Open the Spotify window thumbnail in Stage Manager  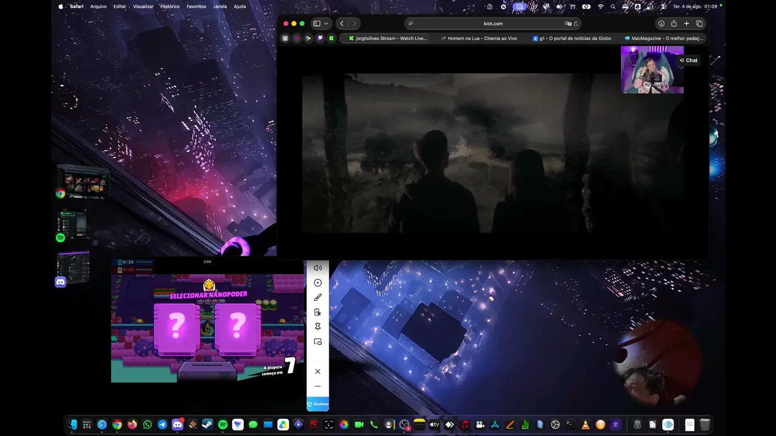pos(72,225)
